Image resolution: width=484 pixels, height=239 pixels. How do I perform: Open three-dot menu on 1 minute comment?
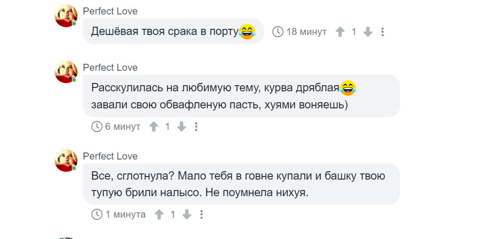(x=201, y=215)
